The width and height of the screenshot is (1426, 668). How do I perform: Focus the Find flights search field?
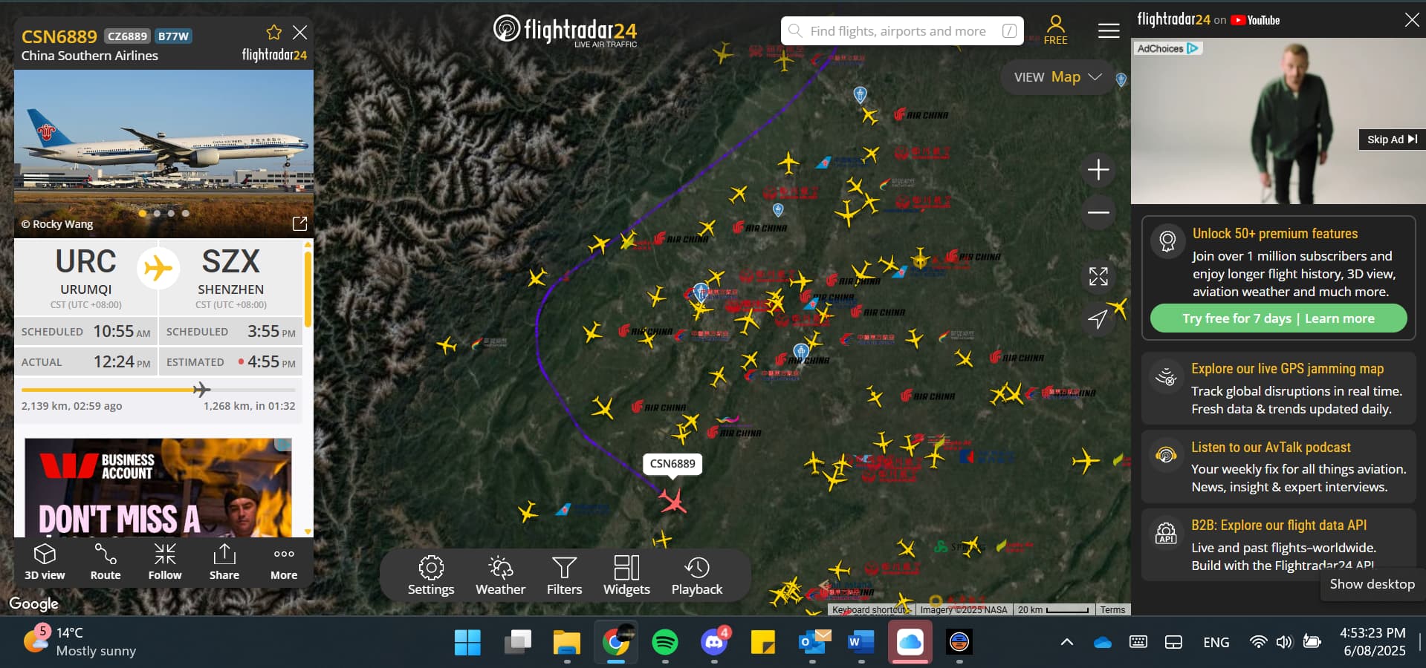(902, 31)
